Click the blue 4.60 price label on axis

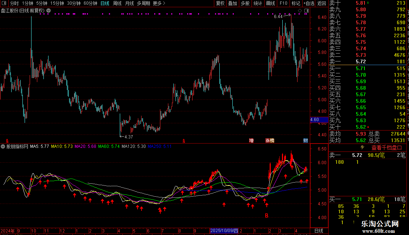pyautogui.click(x=319, y=120)
